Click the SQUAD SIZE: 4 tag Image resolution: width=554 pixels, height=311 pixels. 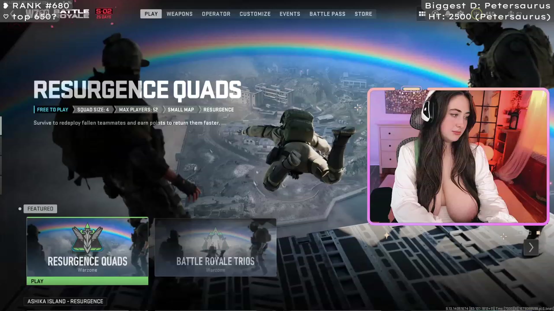pyautogui.click(x=93, y=110)
